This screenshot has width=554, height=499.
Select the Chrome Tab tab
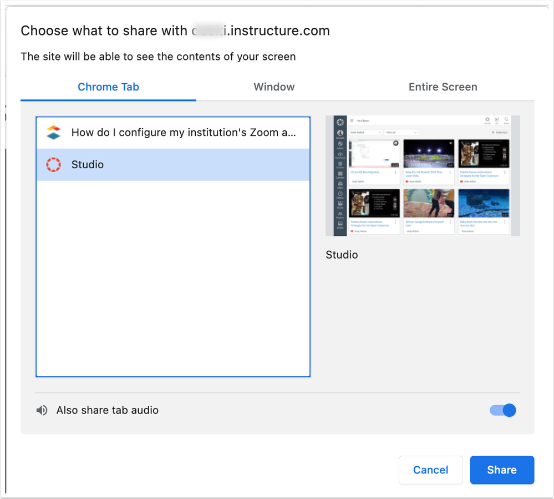coord(108,87)
